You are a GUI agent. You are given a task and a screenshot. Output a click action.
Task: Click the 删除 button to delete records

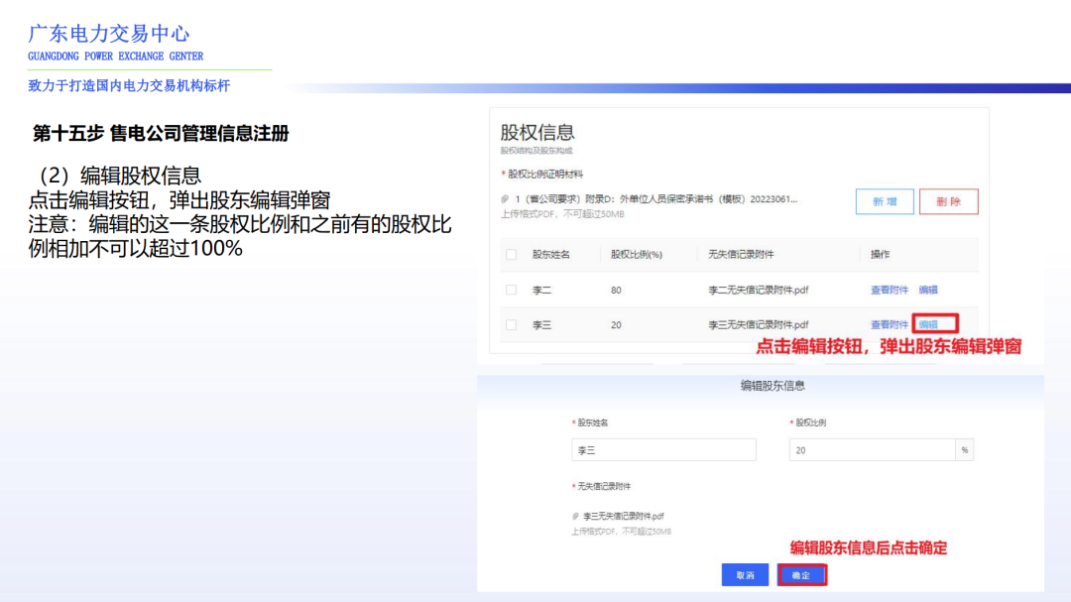(x=950, y=201)
